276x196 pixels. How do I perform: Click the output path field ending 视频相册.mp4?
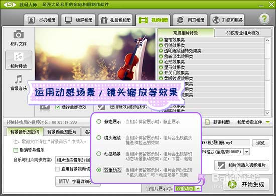[226, 143]
